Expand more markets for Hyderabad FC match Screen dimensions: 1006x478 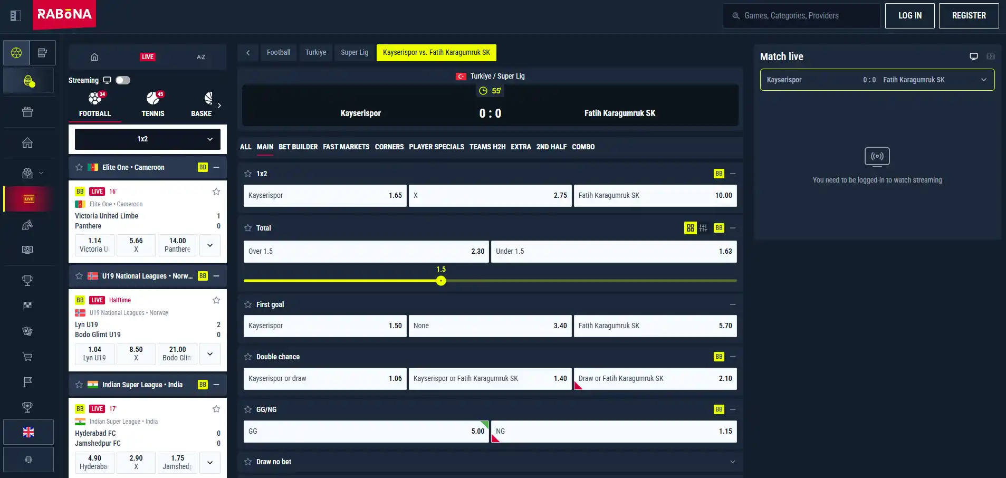210,463
